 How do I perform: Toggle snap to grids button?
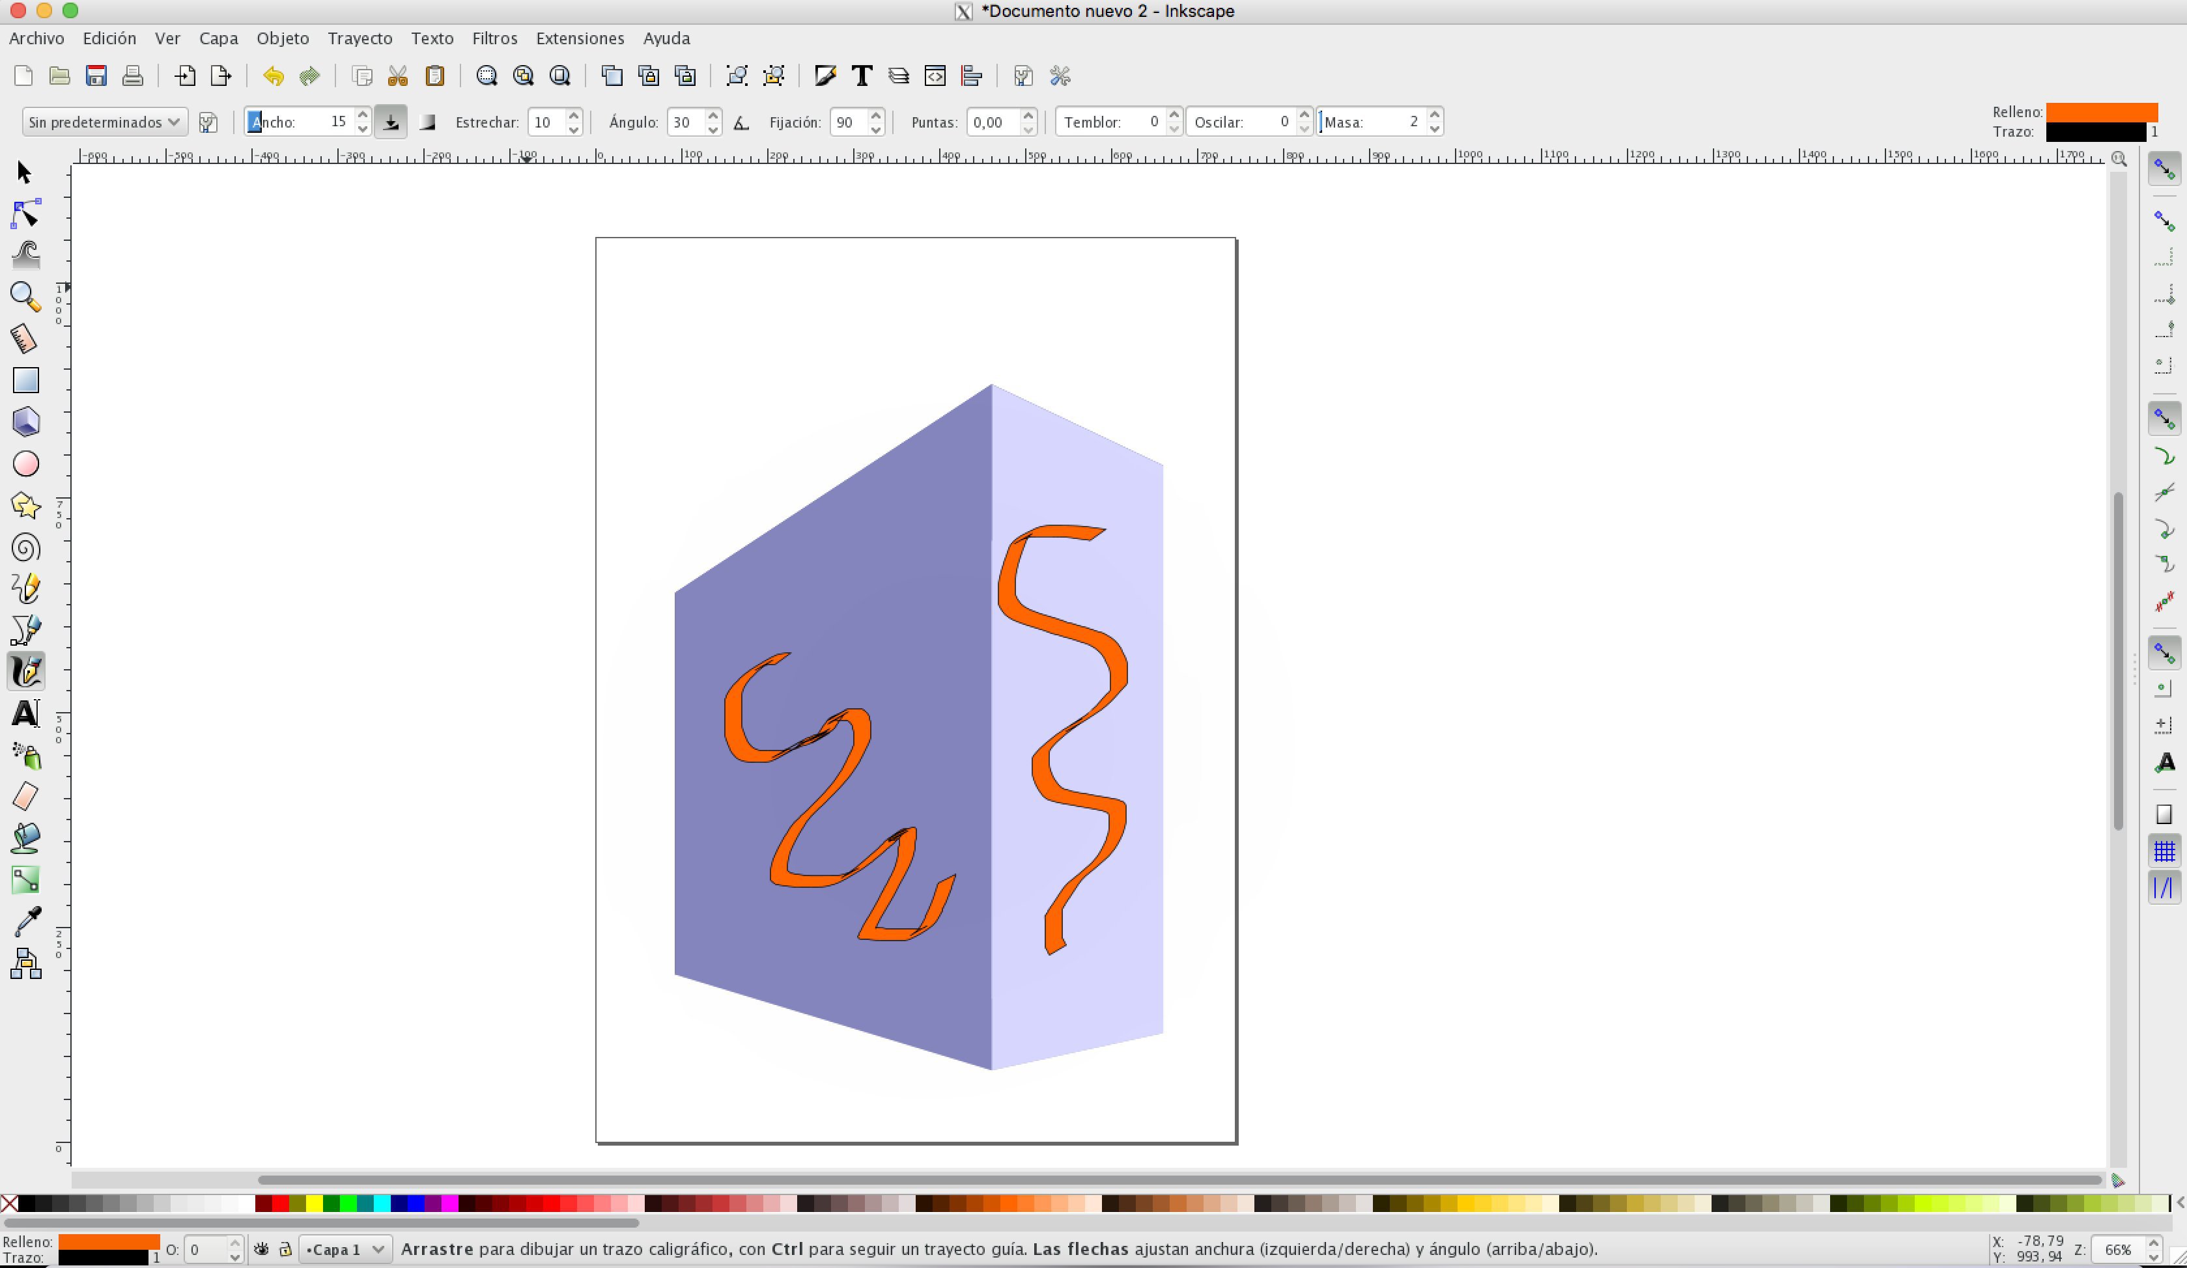pos(2164,851)
